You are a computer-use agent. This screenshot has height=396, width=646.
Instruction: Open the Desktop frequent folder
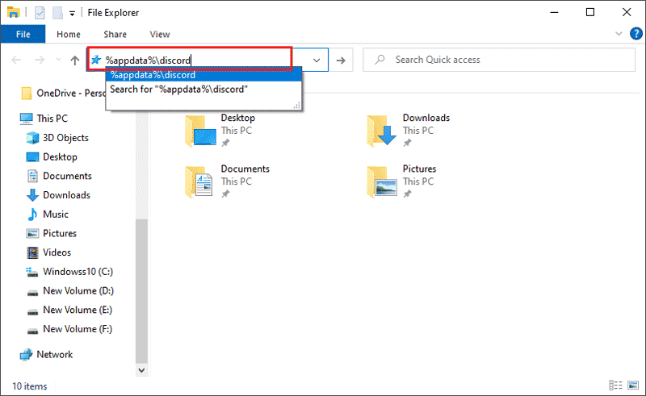point(220,131)
